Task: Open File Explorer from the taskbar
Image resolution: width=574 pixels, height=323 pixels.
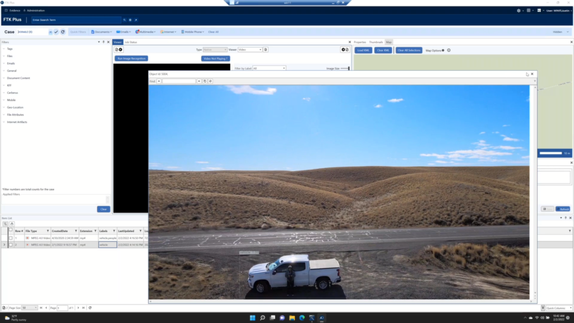Action: point(292,318)
